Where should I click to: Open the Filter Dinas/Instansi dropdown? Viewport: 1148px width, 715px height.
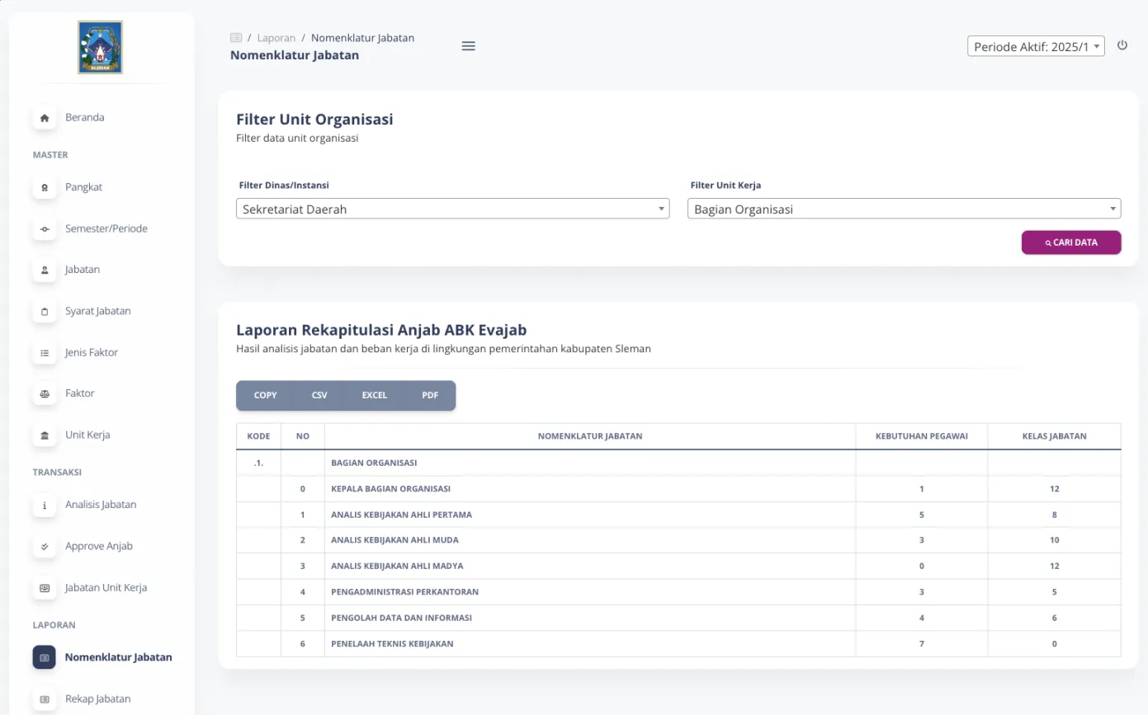point(452,209)
